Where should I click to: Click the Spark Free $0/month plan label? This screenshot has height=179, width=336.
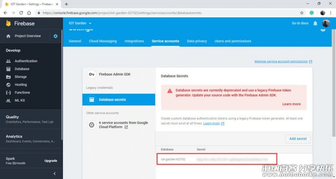point(16,161)
